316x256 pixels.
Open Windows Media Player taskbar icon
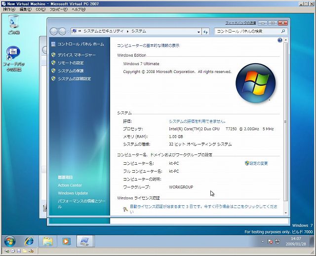[66, 241]
